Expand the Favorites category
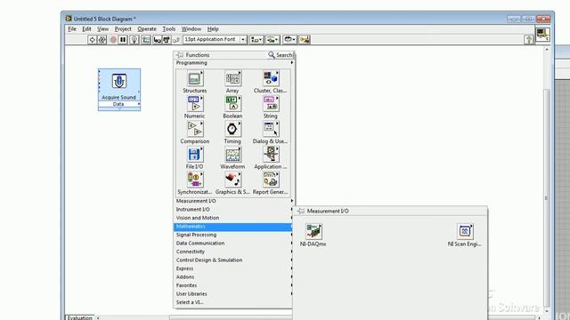 (233, 285)
